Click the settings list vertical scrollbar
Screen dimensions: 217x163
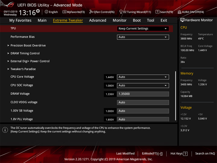pos(175,96)
